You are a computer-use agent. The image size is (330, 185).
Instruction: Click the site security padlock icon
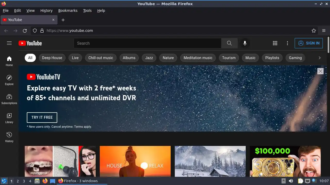(x=42, y=31)
